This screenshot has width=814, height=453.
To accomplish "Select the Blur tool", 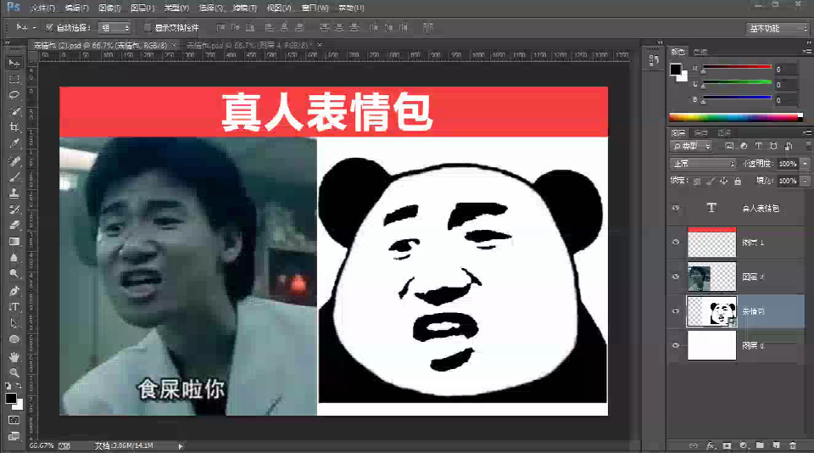I will [x=14, y=258].
